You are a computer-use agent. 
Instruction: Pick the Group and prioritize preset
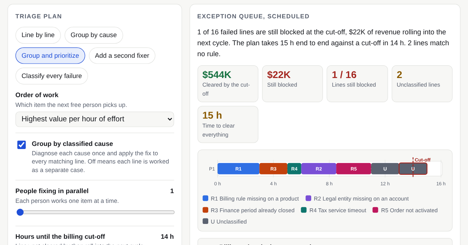click(x=50, y=56)
